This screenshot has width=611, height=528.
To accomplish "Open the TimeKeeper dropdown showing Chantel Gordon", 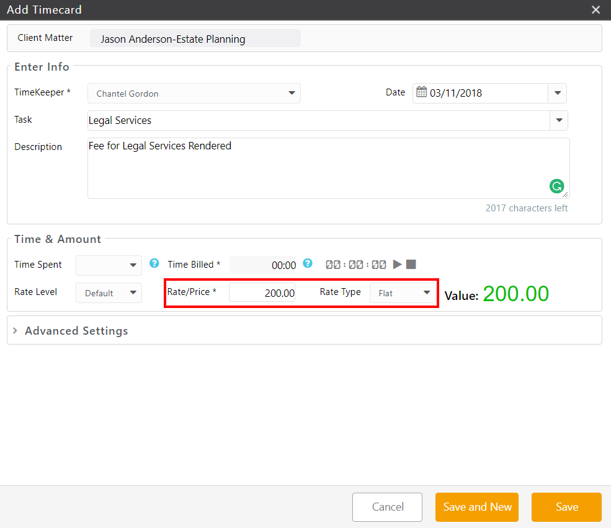I will [x=194, y=94].
